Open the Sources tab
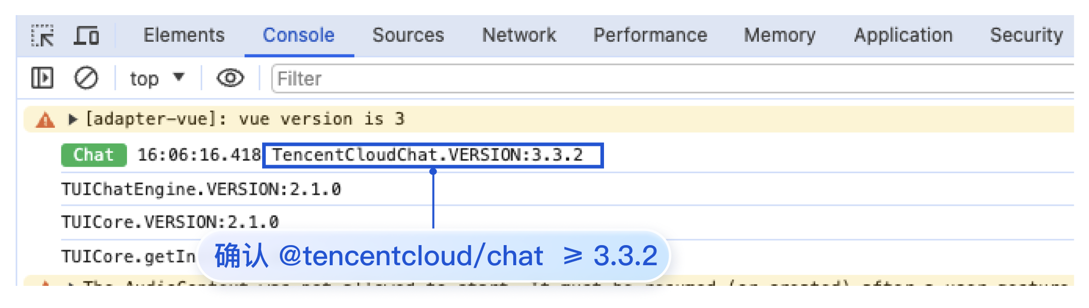 pyautogui.click(x=408, y=35)
